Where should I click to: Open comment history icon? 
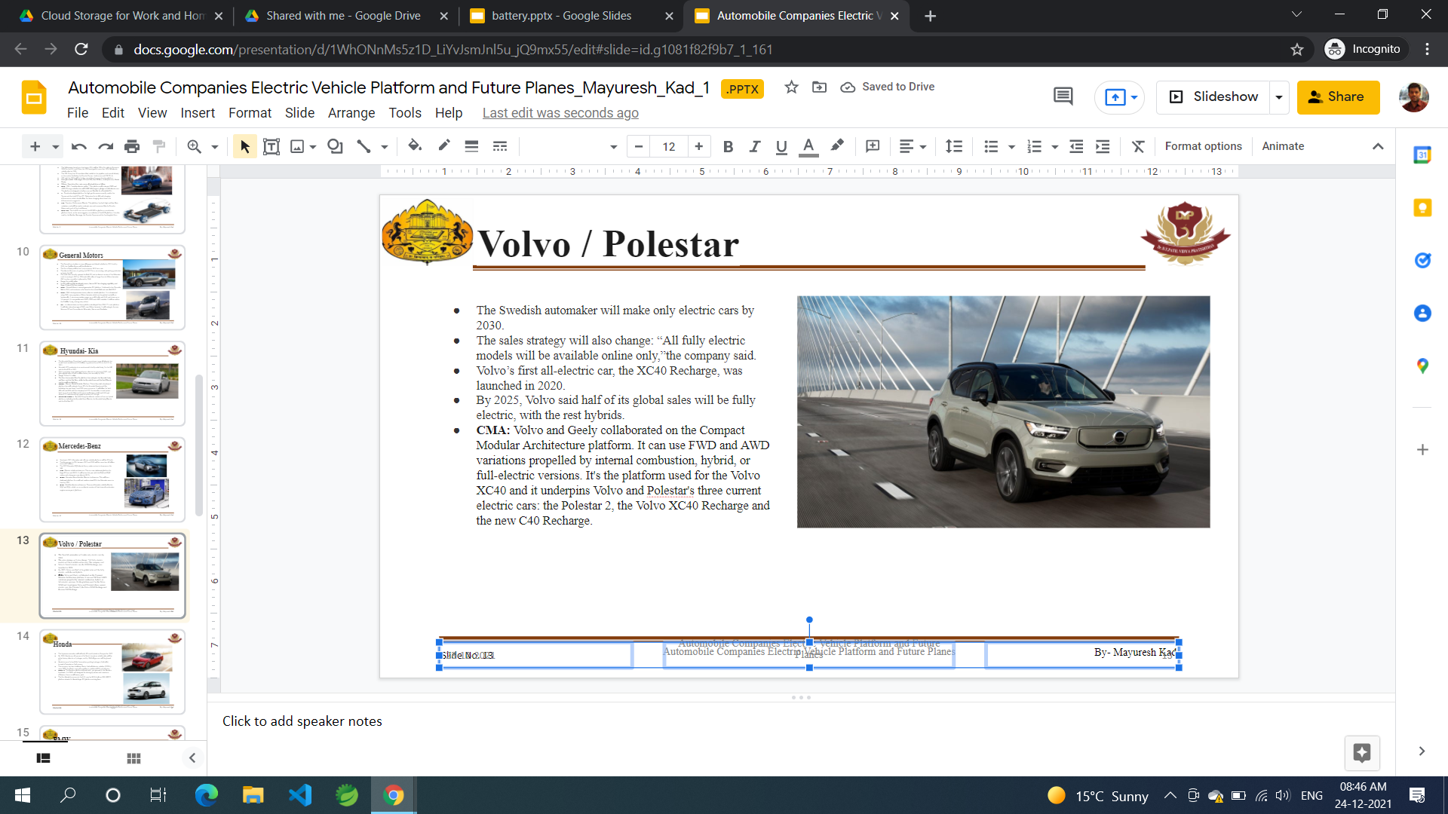pyautogui.click(x=1063, y=96)
